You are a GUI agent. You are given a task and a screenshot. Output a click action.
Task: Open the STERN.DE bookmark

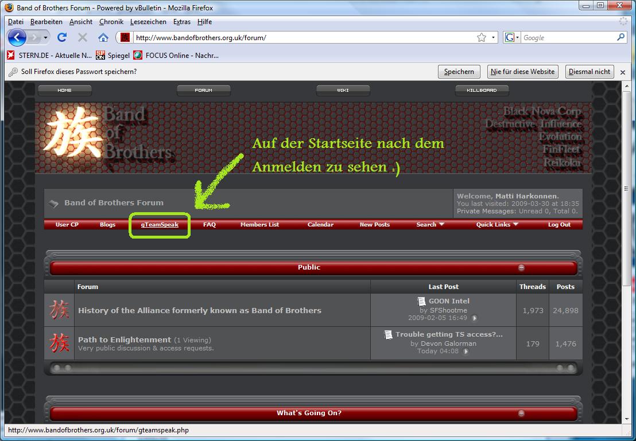coord(49,55)
